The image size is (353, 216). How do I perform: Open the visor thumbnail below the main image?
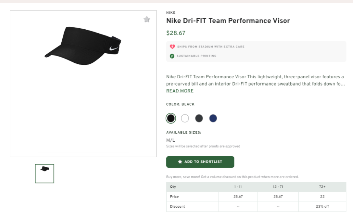pyautogui.click(x=44, y=173)
